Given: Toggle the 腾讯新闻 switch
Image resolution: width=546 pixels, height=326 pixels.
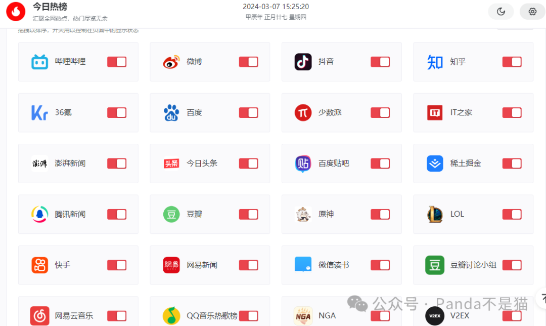Looking at the screenshot, I should 117,215.
